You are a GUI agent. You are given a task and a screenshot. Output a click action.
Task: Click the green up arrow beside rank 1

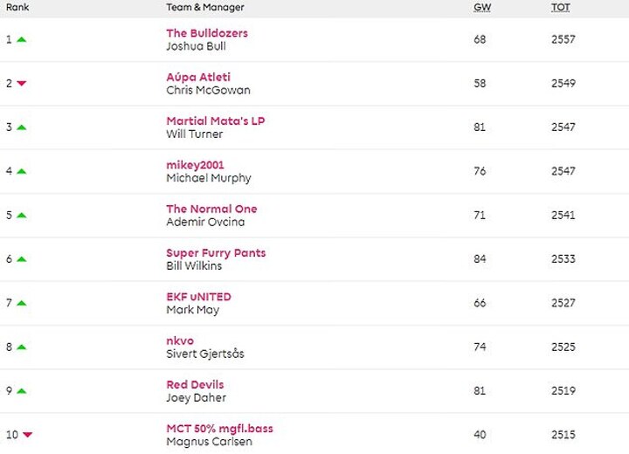pyautogui.click(x=21, y=39)
